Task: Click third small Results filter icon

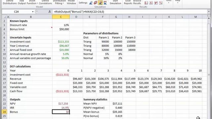Action: tap(156, 3)
